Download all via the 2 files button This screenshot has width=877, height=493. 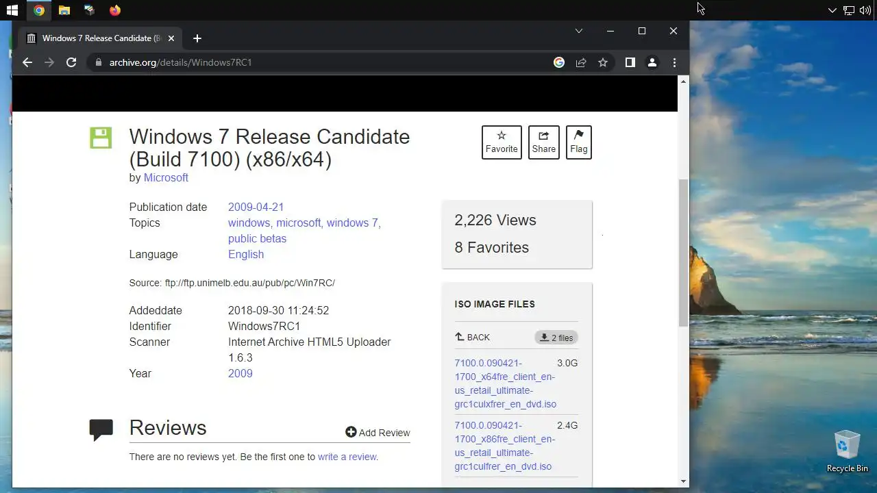556,338
